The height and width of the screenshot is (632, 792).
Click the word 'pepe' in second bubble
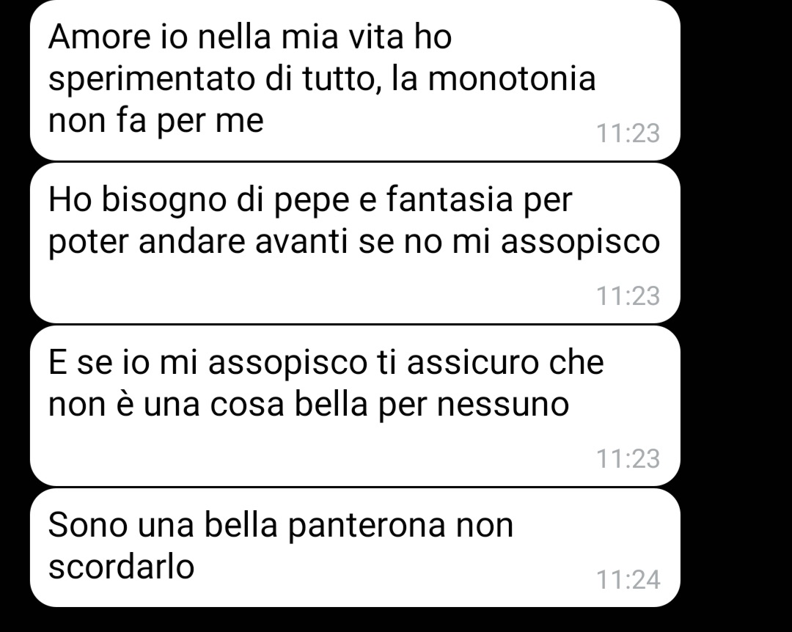[x=312, y=201]
